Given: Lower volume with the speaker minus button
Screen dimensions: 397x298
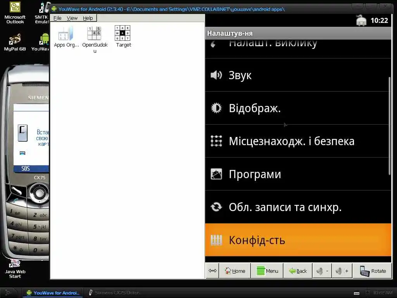Looking at the screenshot, I should [322, 271].
